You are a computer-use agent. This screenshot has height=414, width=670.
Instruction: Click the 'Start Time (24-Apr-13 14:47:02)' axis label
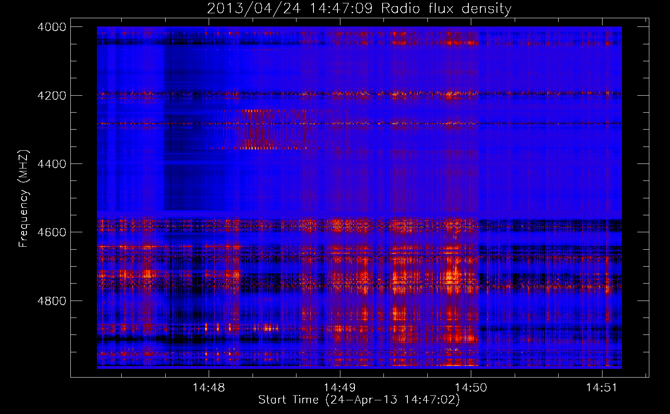click(x=359, y=400)
